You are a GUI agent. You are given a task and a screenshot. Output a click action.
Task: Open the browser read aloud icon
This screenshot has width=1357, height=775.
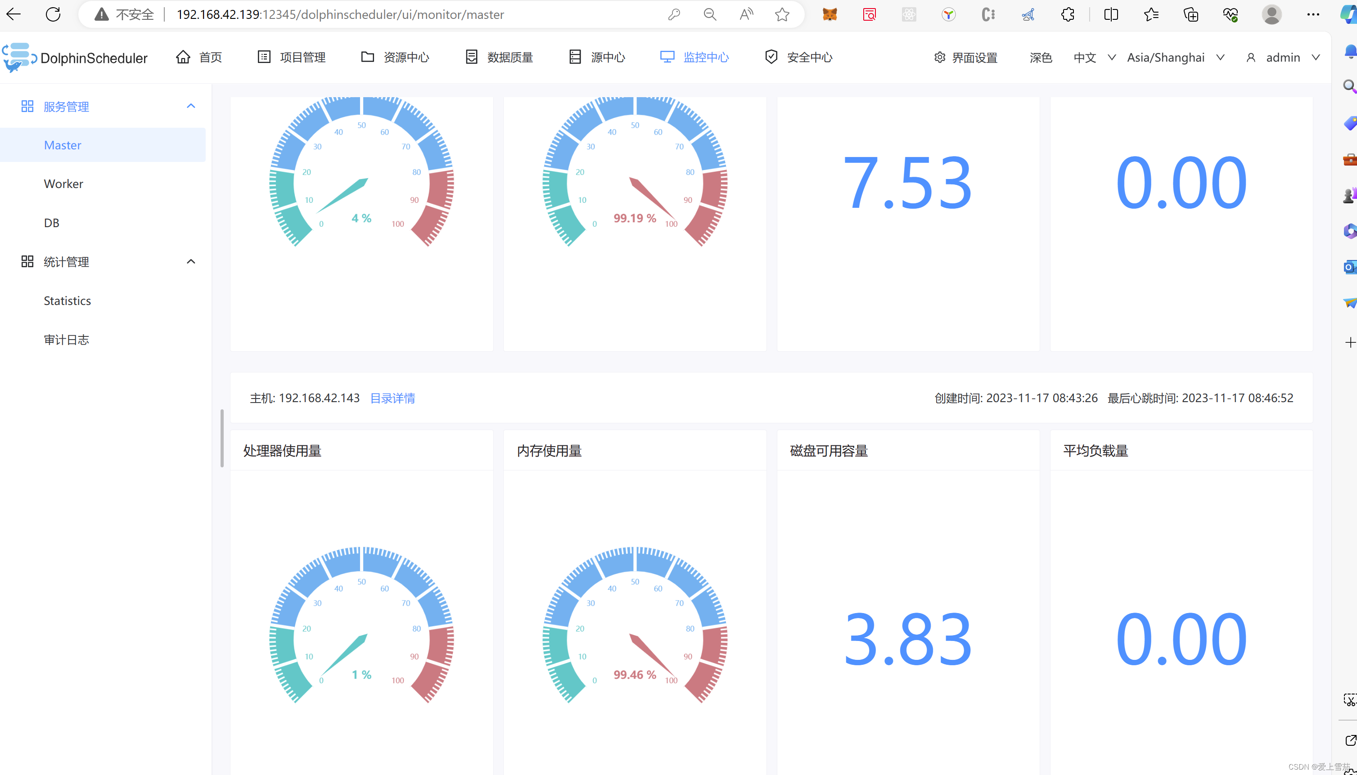(x=746, y=14)
